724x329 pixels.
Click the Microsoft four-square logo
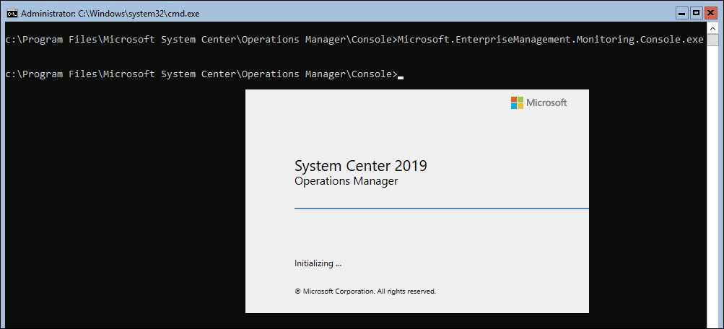[x=517, y=102]
